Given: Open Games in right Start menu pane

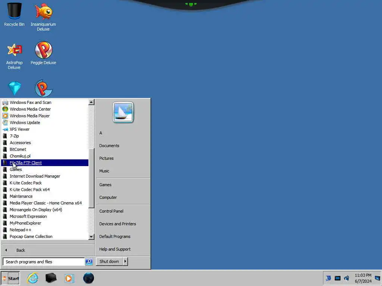Looking at the screenshot, I should [123, 185].
